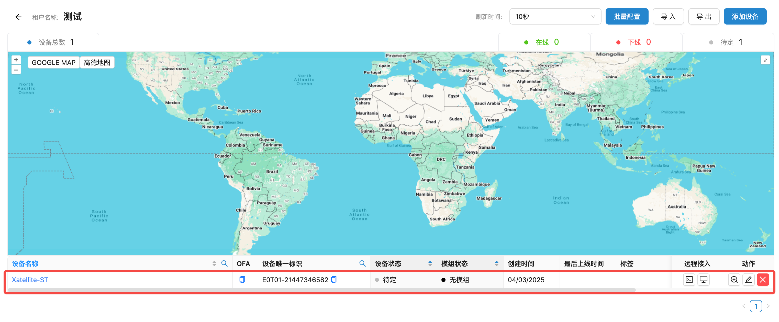Switch to GOOGLE MAP tab

click(x=53, y=63)
